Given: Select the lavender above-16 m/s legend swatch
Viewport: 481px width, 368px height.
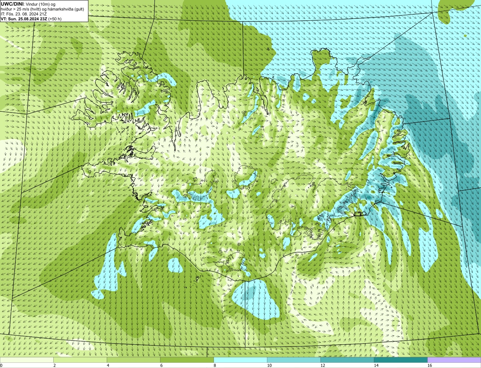Looking at the screenshot, I should click(454, 360).
